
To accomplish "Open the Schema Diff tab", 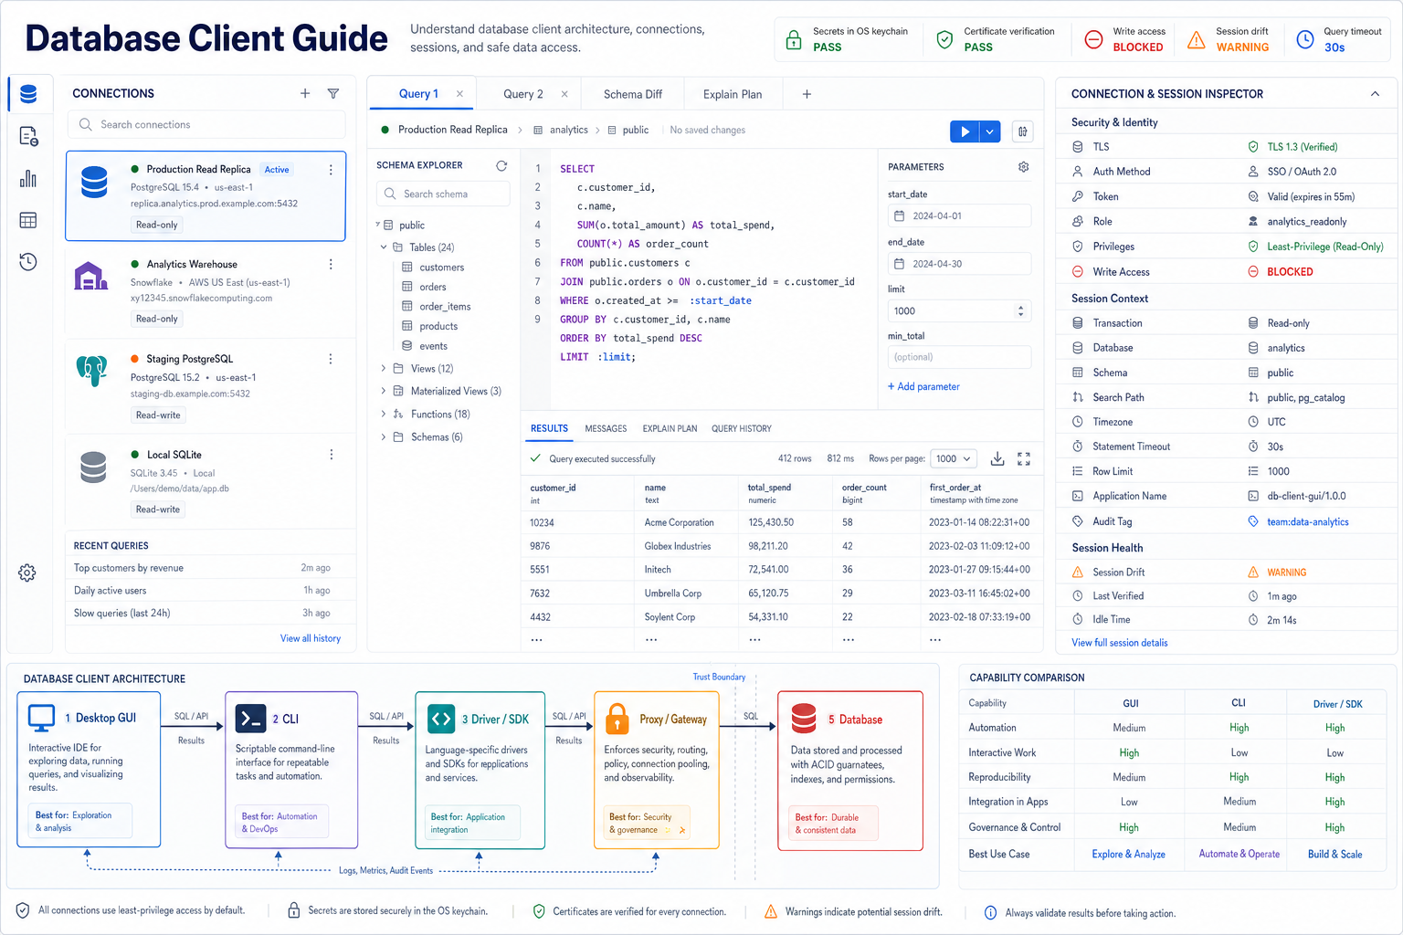I will coord(633,94).
